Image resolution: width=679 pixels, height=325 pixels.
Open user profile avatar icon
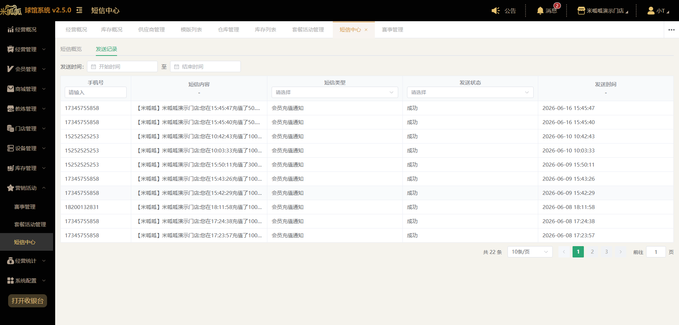click(651, 11)
